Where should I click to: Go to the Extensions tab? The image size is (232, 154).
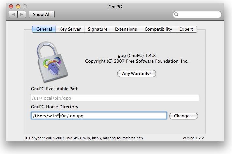coord(126,29)
